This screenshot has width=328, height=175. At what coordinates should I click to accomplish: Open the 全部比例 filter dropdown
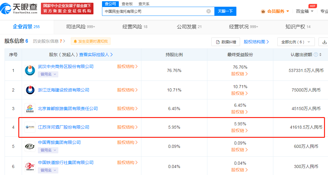[x=296, y=42]
